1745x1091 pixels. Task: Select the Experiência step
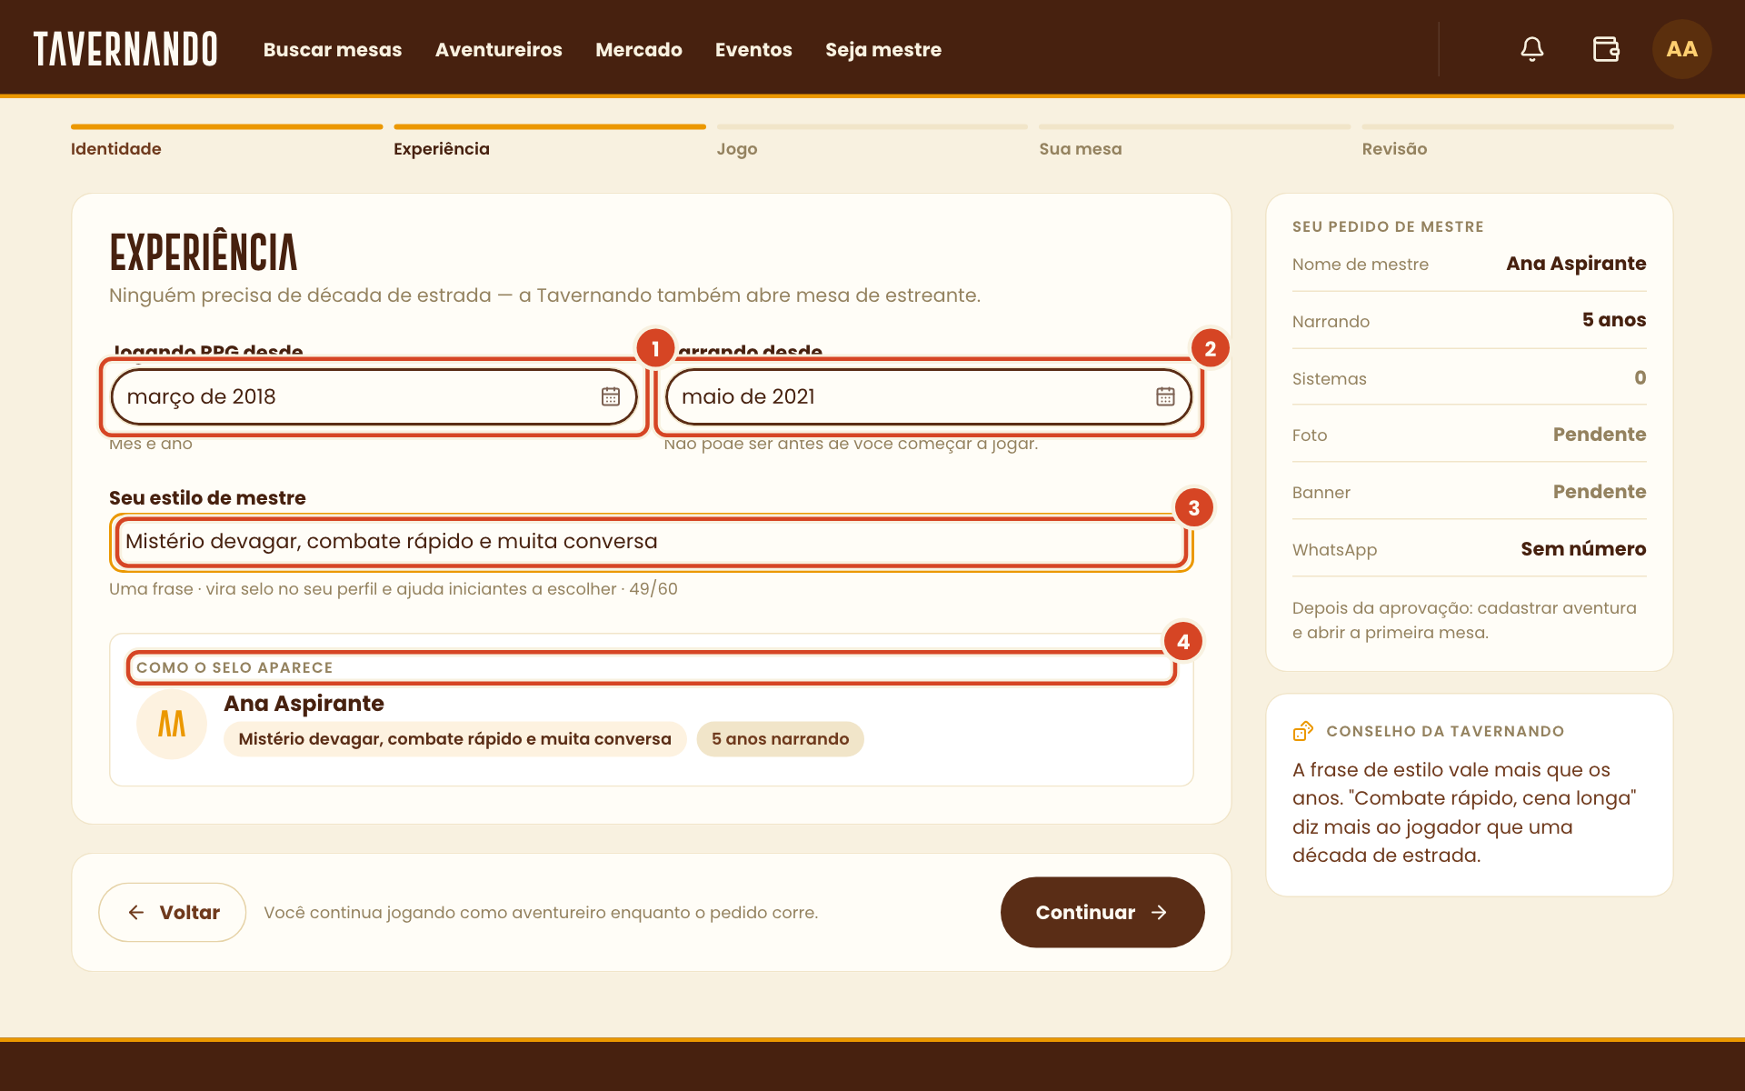tap(550, 142)
